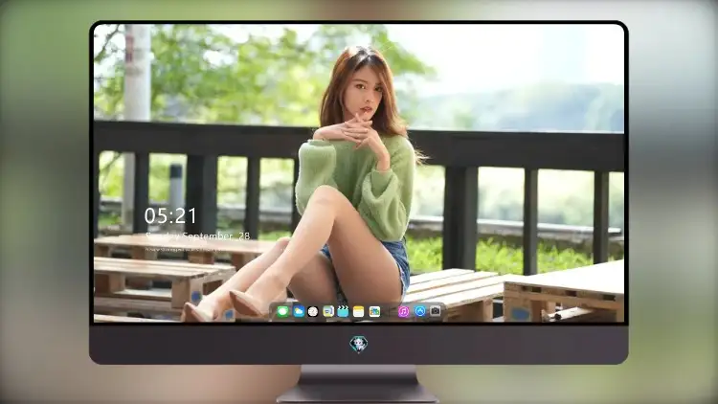
Task: Open the green Messages dock icon
Action: 283,312
